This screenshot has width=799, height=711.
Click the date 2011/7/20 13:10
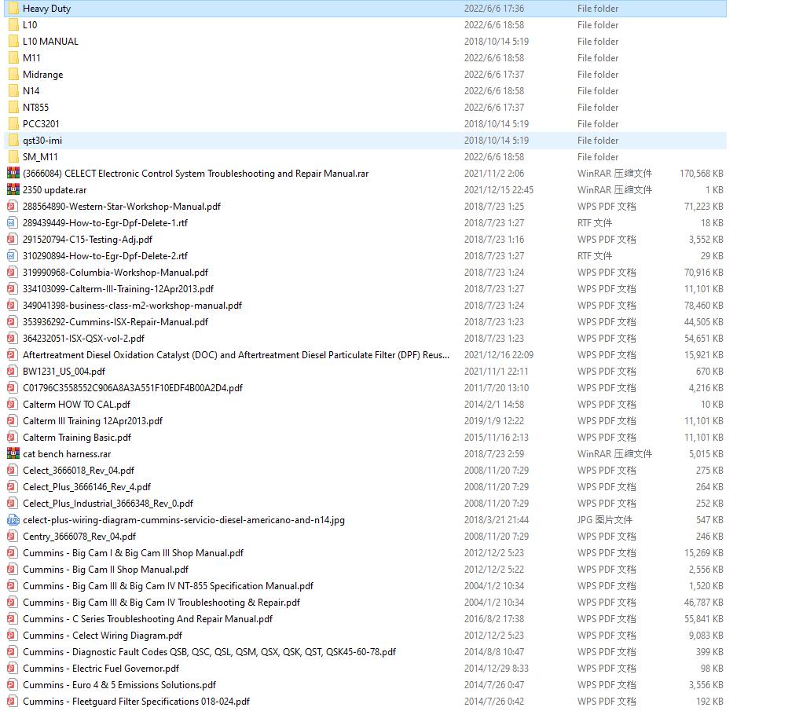tap(497, 388)
